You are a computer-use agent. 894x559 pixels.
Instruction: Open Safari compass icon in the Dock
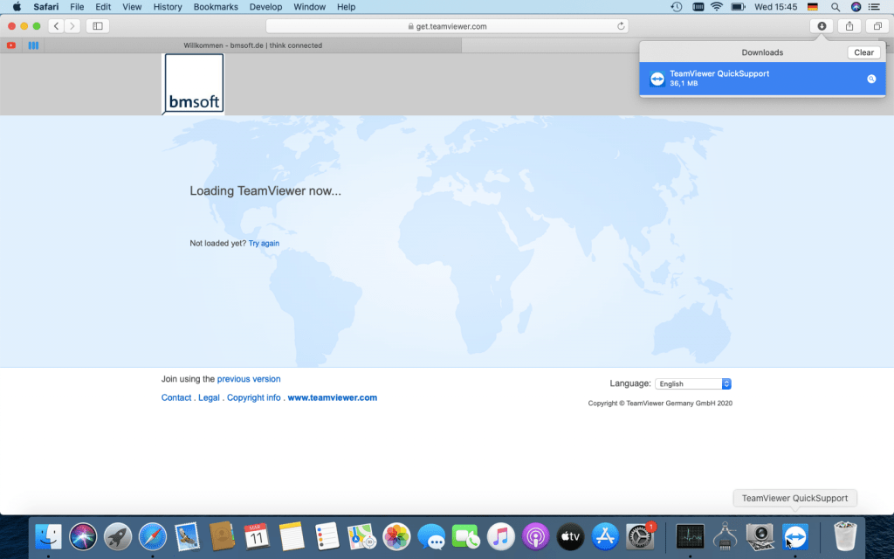coord(153,536)
